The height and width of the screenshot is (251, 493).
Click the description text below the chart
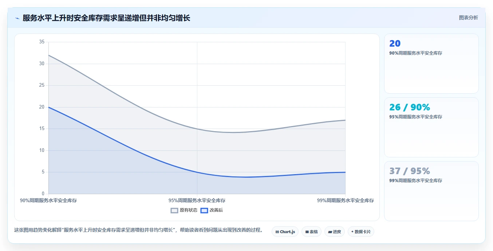point(139,230)
